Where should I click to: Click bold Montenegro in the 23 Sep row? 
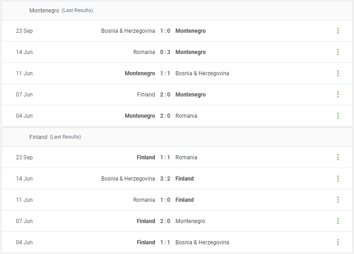(190, 31)
